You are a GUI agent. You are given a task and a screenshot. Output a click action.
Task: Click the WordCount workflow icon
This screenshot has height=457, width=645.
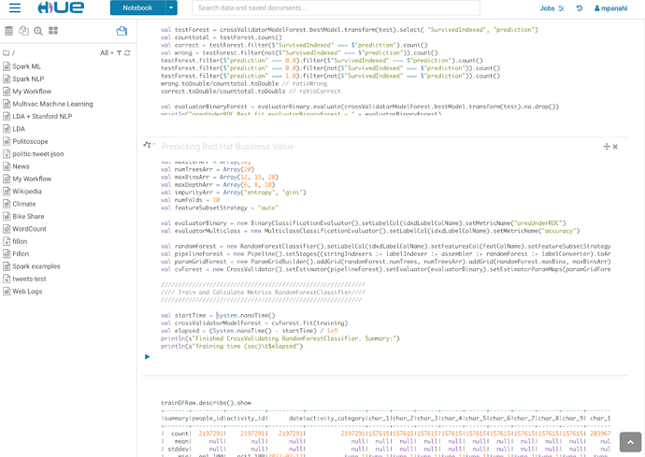point(7,229)
